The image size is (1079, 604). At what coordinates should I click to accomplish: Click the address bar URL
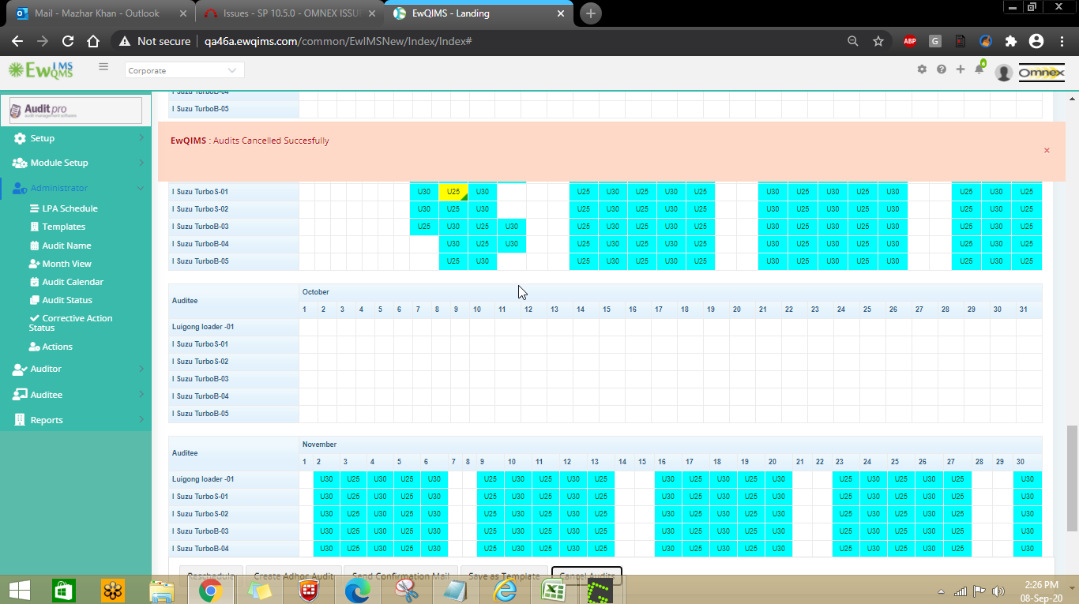coord(338,41)
